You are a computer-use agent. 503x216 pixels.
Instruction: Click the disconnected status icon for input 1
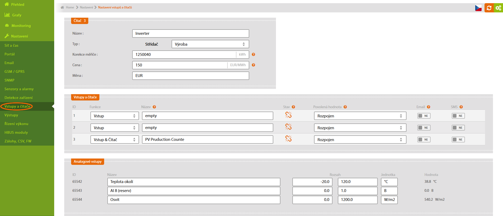(x=288, y=115)
